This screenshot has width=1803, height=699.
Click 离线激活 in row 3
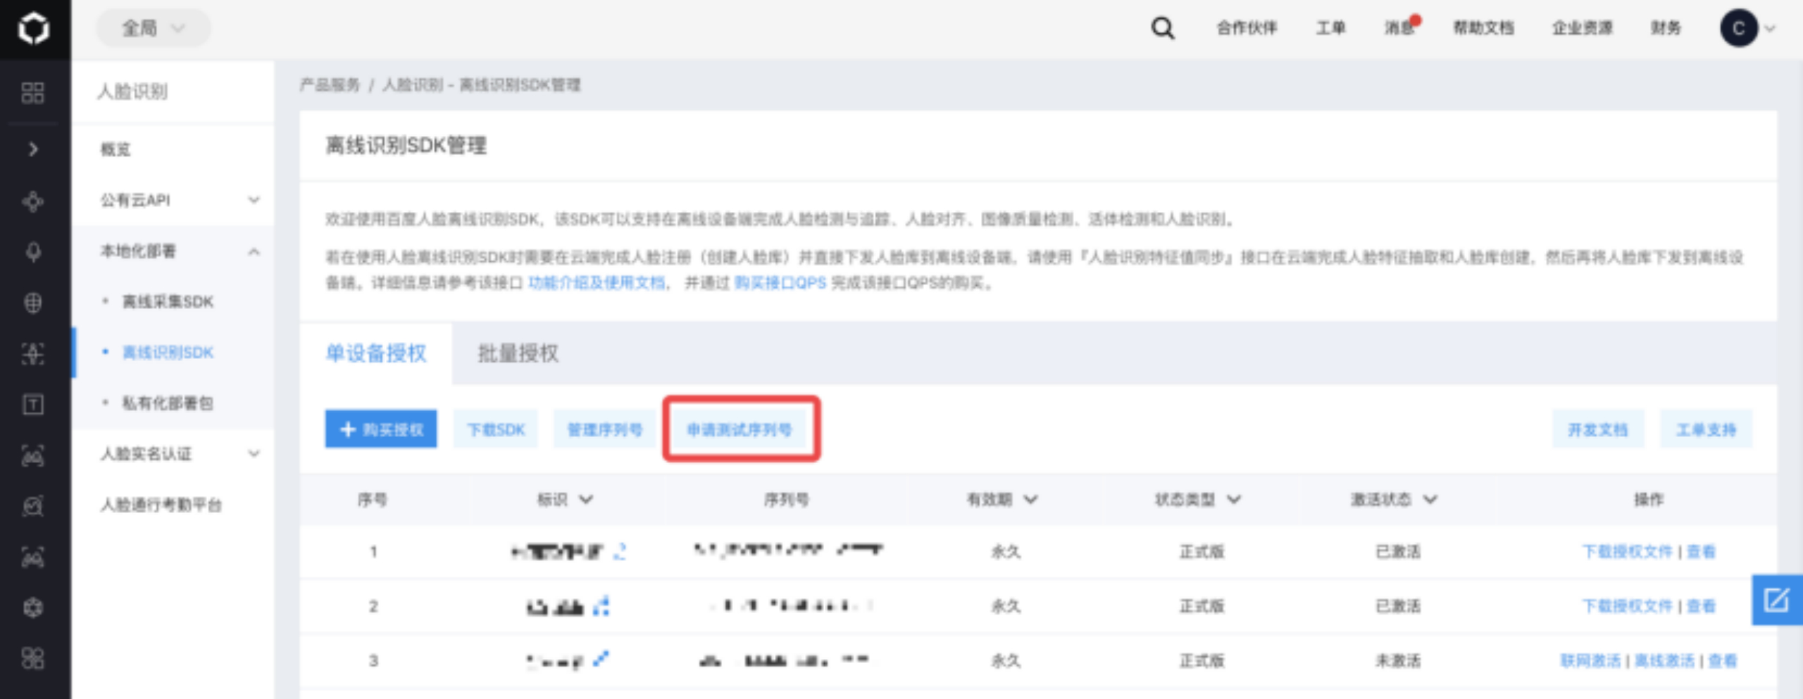(1664, 660)
